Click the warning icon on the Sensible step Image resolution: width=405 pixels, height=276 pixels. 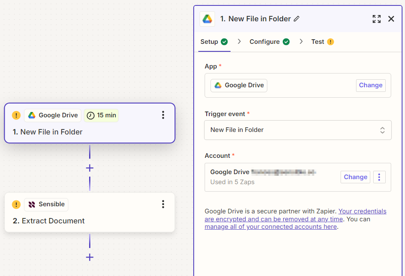click(x=16, y=205)
